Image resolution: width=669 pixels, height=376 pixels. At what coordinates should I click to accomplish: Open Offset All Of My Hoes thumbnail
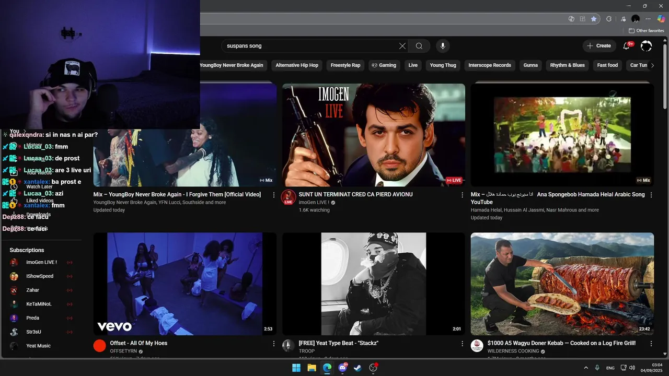click(185, 284)
